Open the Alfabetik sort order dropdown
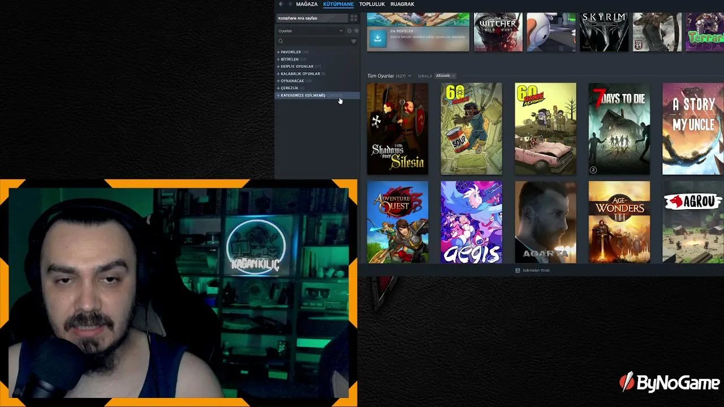724x407 pixels. (445, 76)
